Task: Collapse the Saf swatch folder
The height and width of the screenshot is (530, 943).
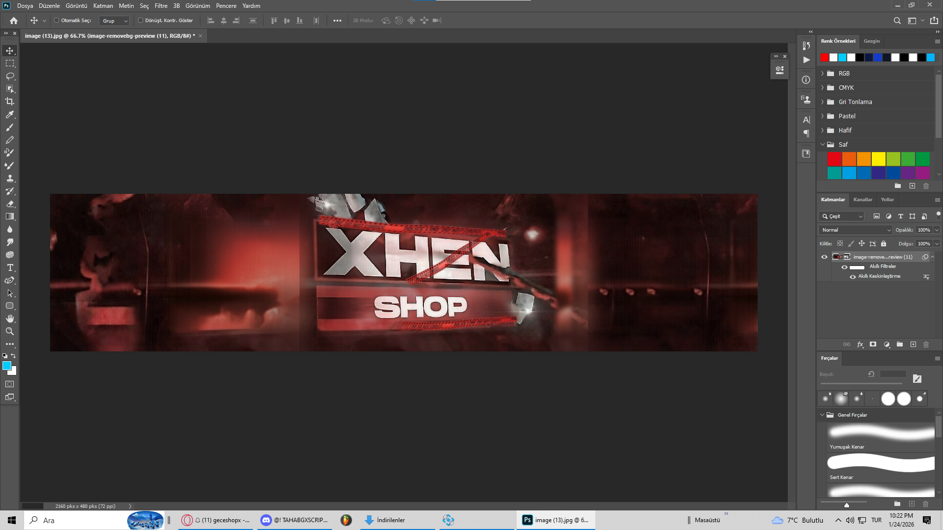Action: (x=823, y=145)
